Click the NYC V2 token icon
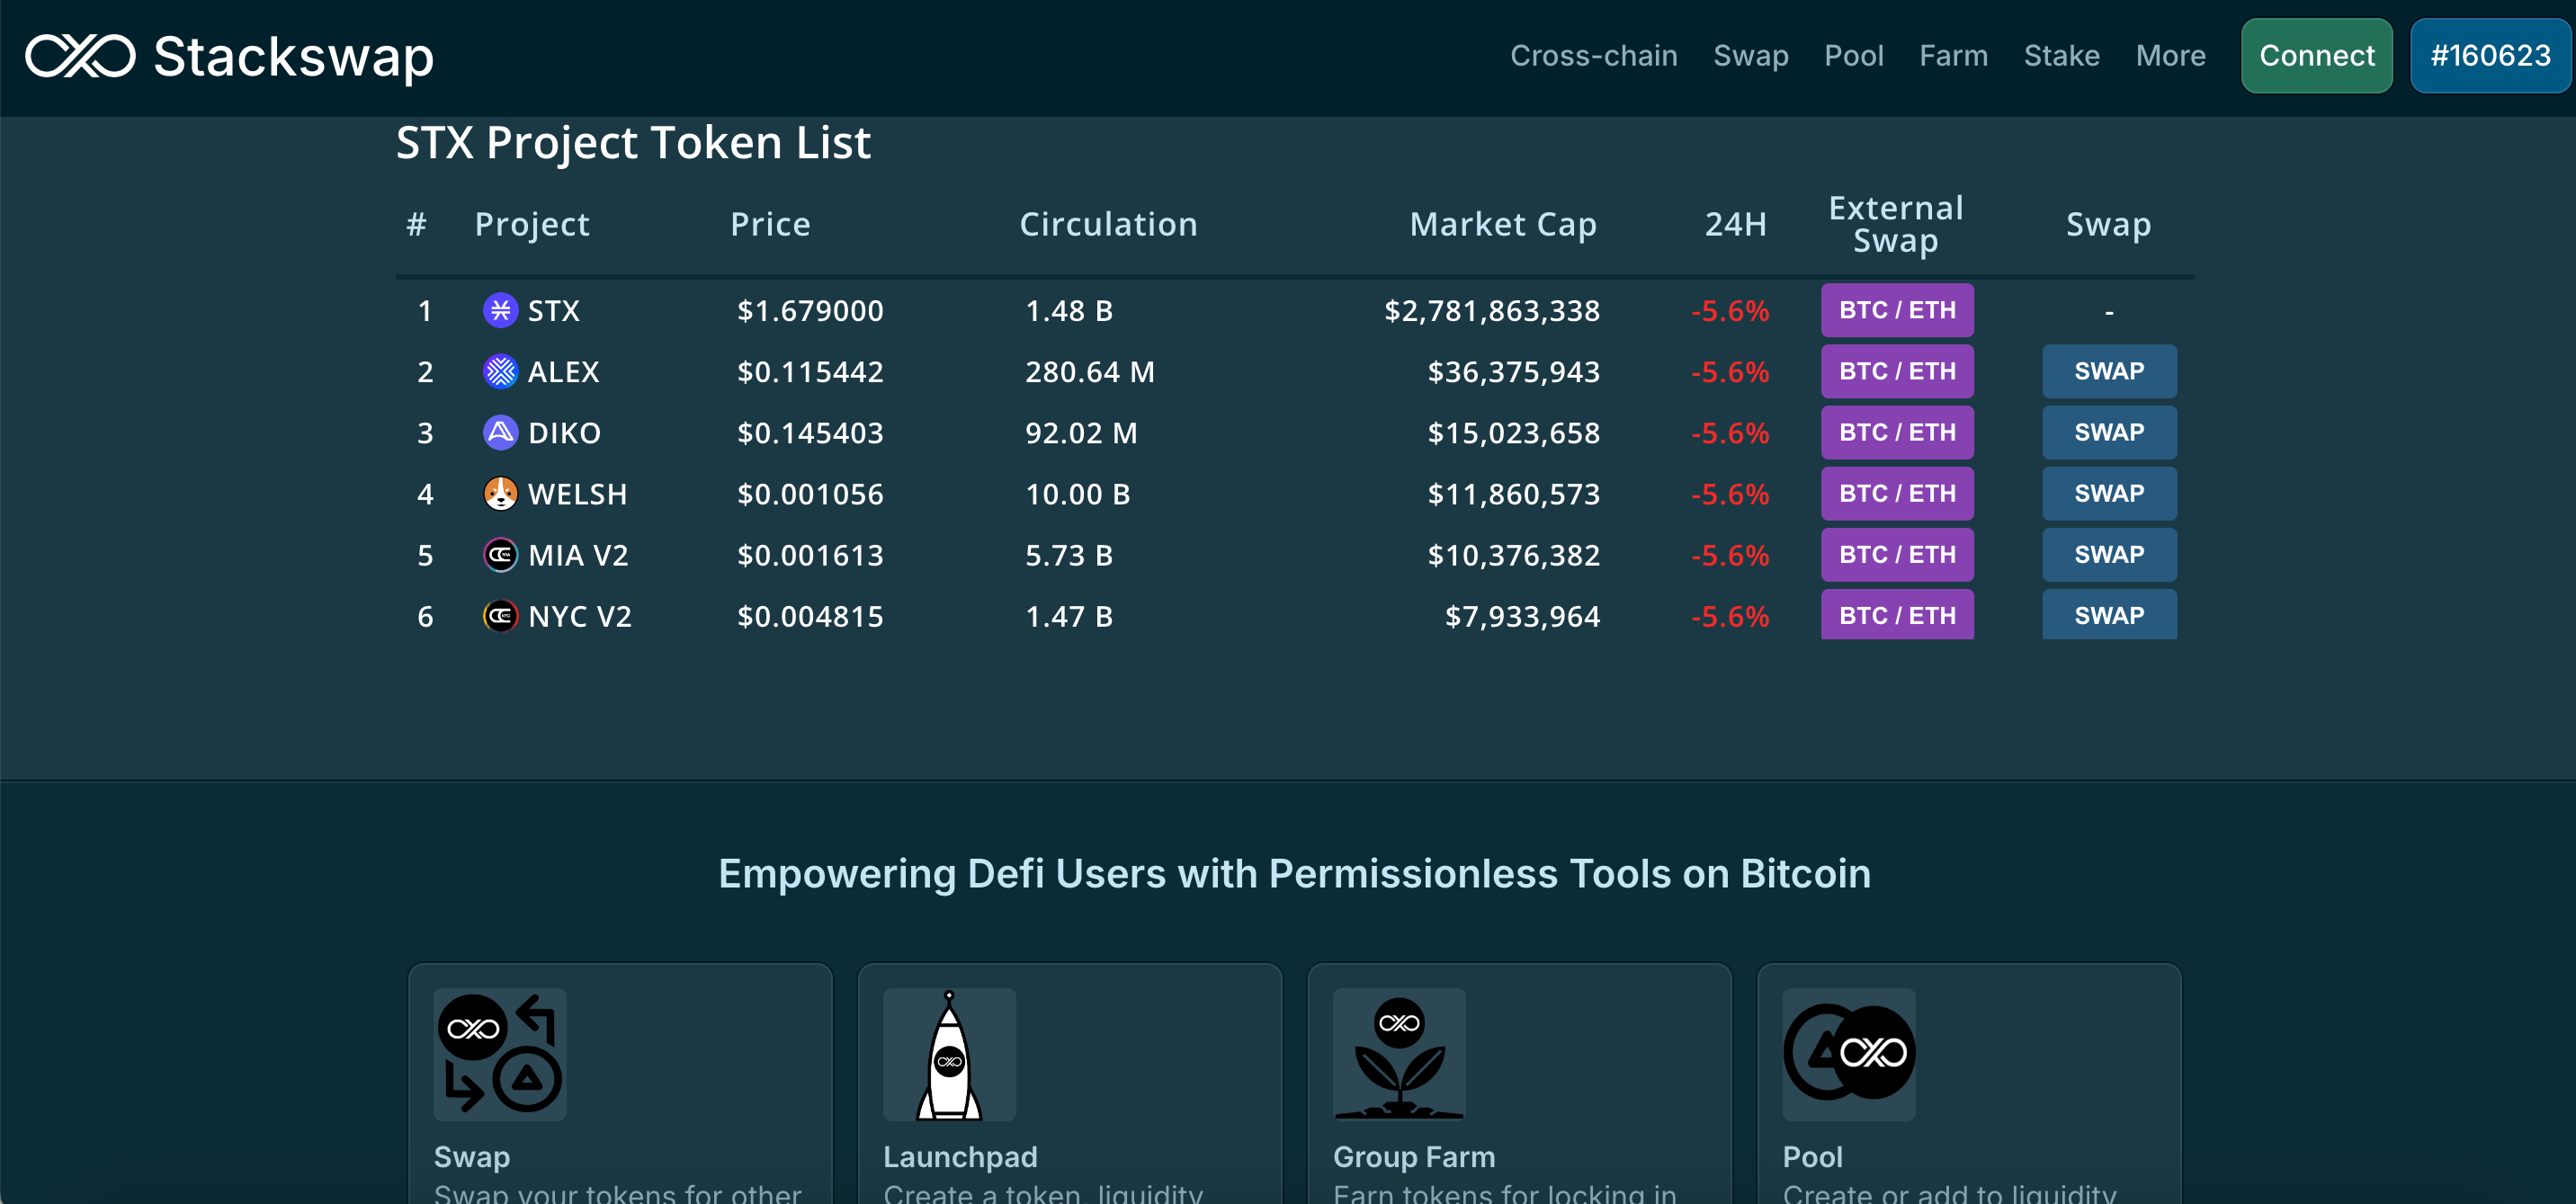The width and height of the screenshot is (2576, 1204). click(x=500, y=615)
